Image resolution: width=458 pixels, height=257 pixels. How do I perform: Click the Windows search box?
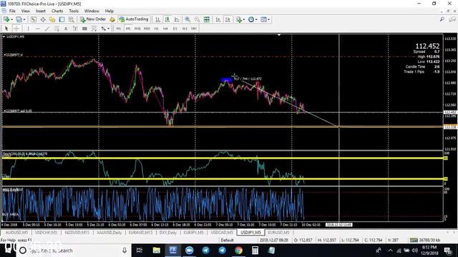[x=73, y=251]
